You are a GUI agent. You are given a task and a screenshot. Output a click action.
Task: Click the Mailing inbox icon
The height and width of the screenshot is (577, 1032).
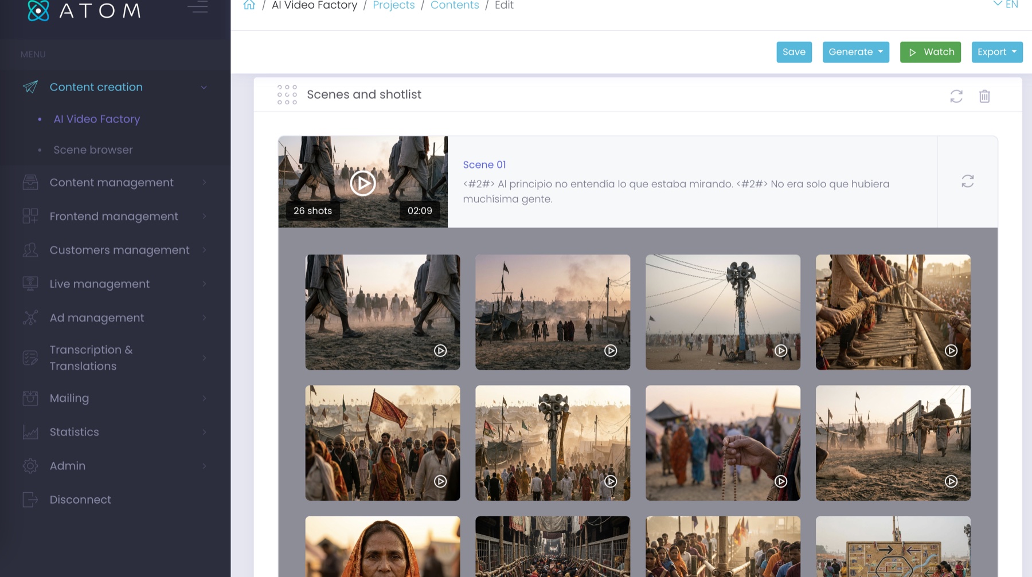click(x=30, y=398)
